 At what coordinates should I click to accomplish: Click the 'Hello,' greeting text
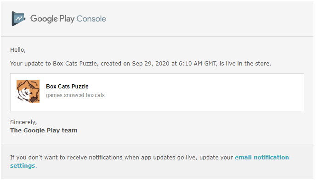click(x=18, y=50)
